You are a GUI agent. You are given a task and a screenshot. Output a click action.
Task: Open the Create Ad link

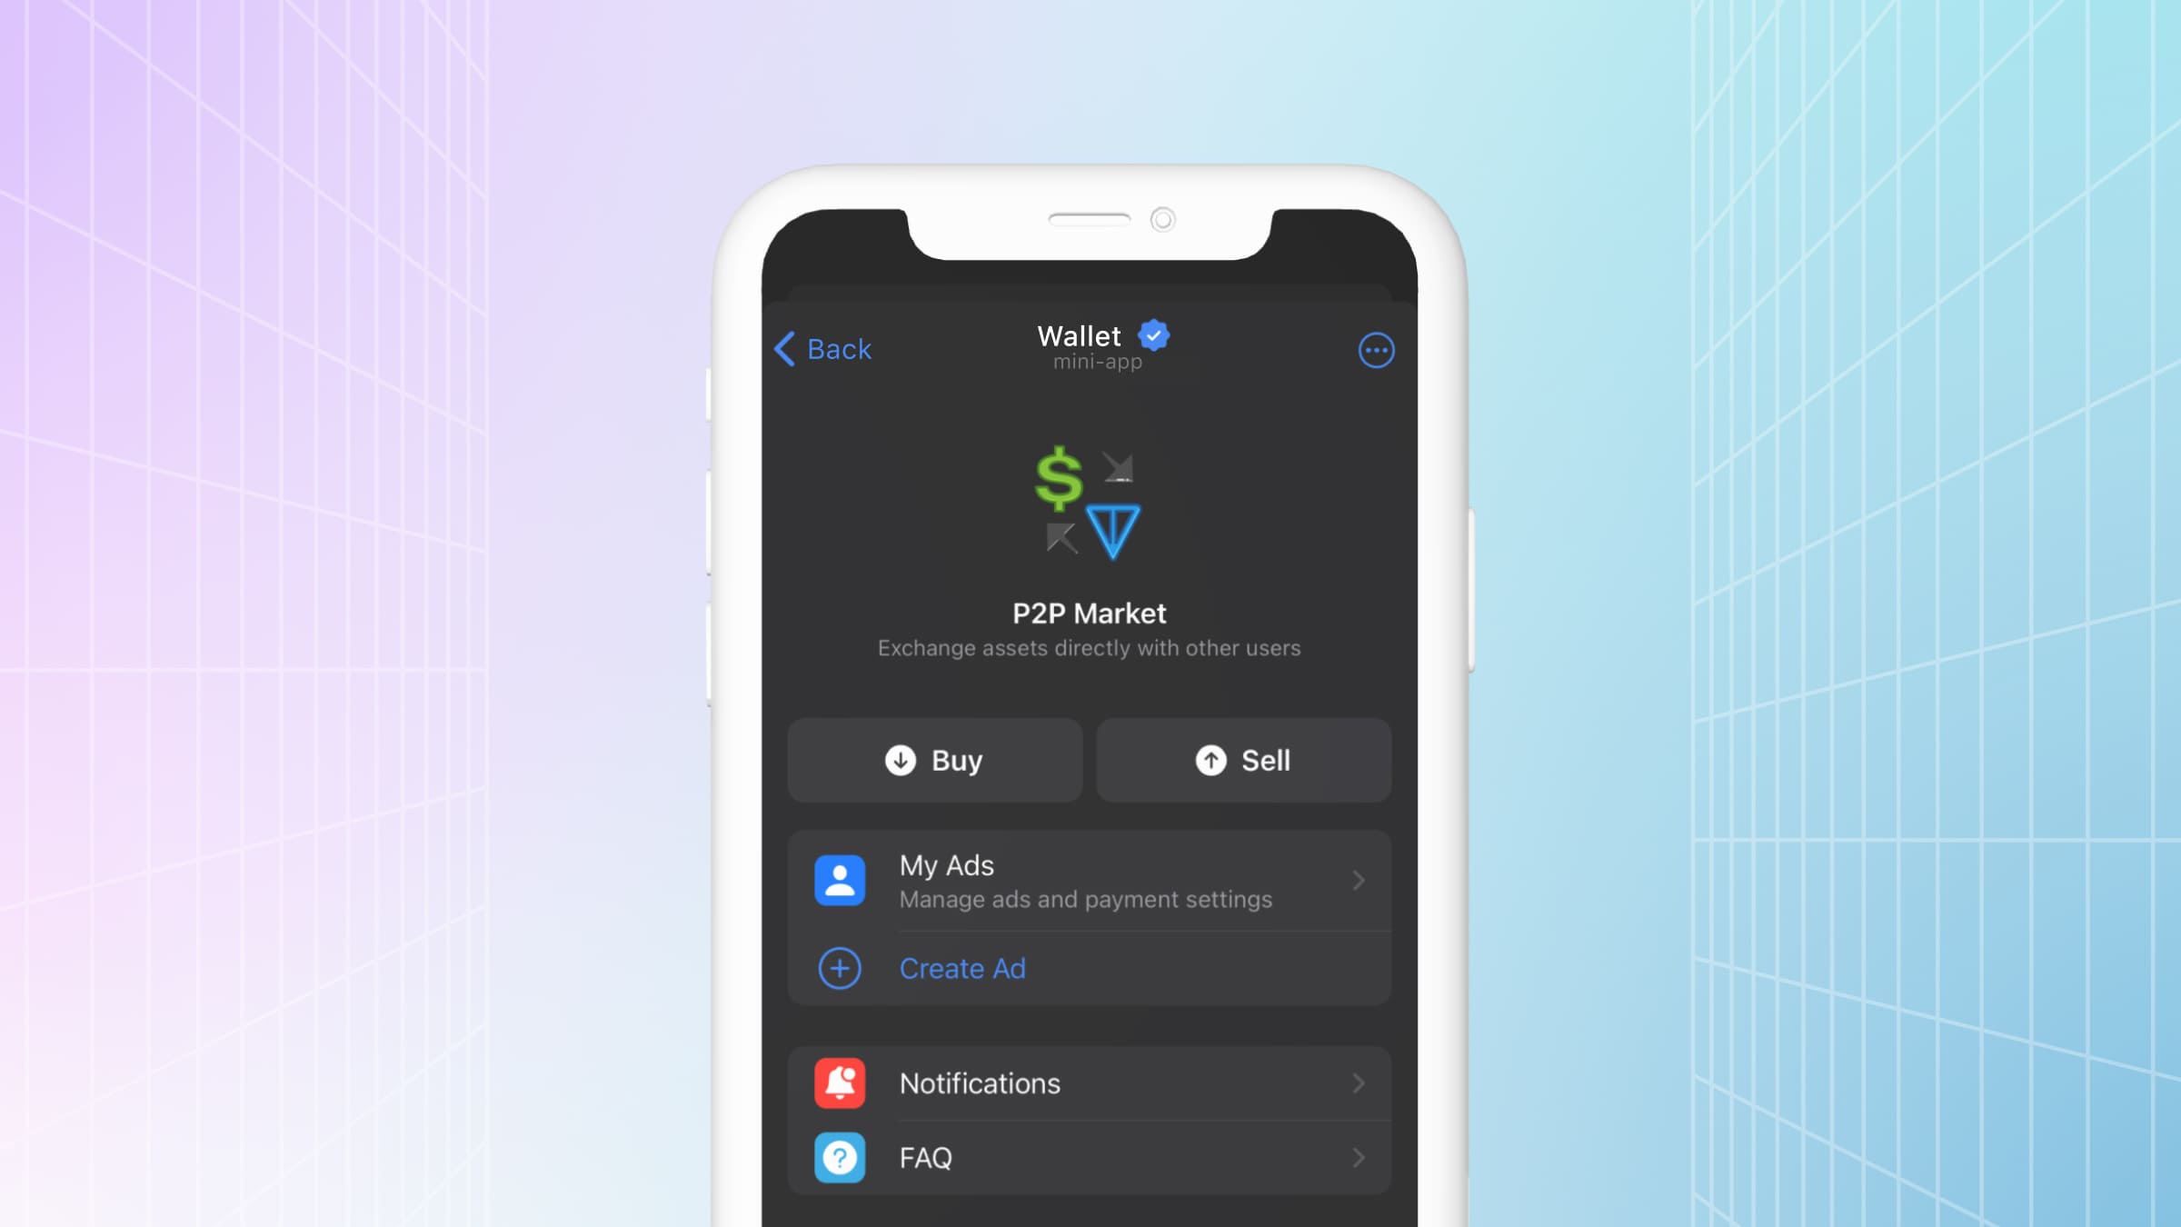pyautogui.click(x=961, y=968)
